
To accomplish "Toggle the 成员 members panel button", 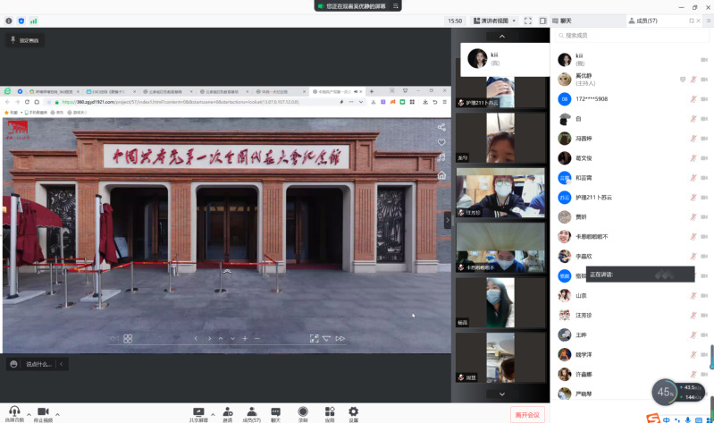I will click(x=252, y=412).
